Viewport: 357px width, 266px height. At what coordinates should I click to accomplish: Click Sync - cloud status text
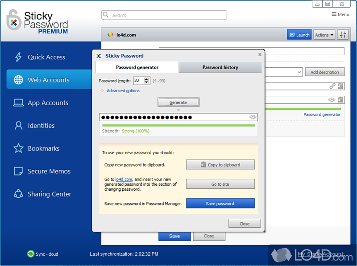point(47,254)
